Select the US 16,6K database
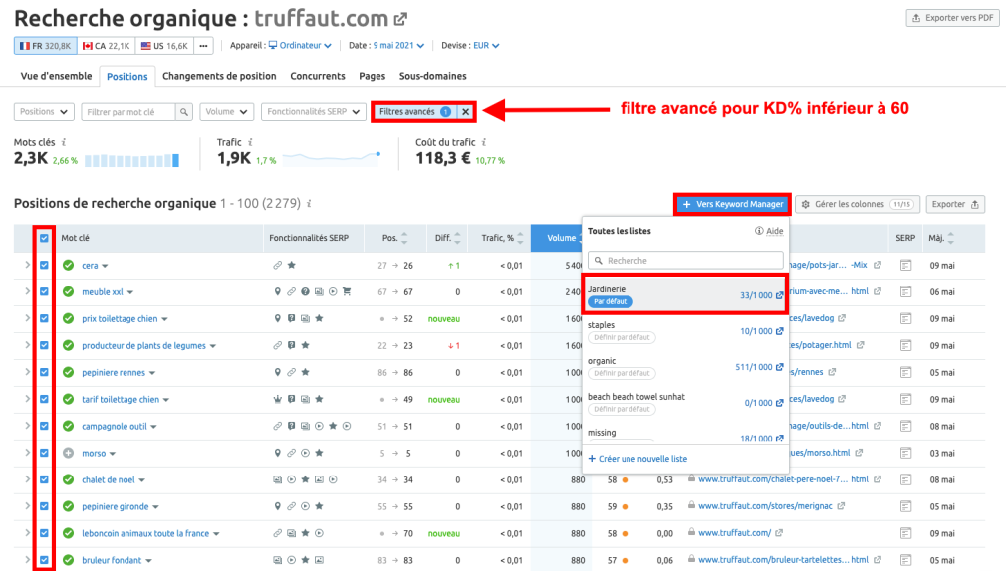The width and height of the screenshot is (1006, 571). coord(164,46)
